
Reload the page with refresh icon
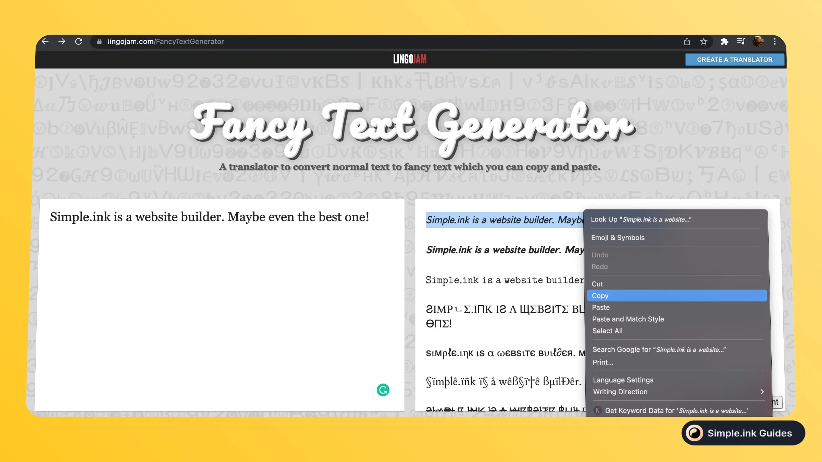[79, 41]
